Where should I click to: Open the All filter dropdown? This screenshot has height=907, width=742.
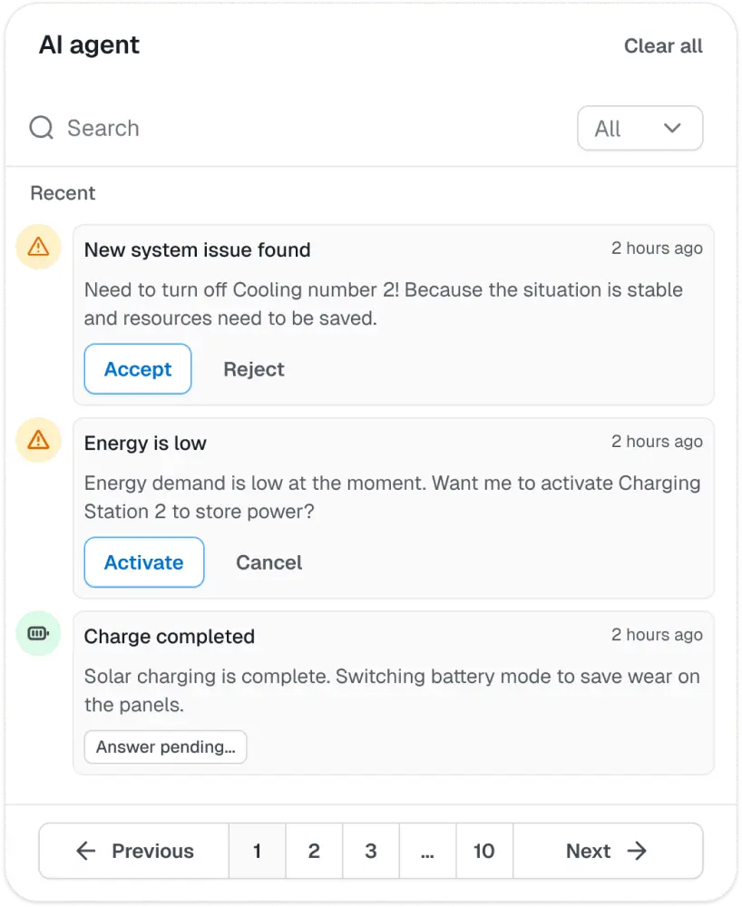click(x=640, y=128)
